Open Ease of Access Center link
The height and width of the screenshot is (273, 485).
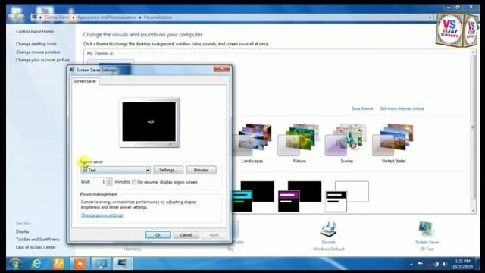(36, 247)
